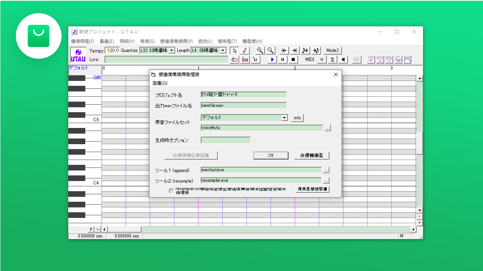483x271 pixels.
Task: Select the pencil note-drawing tool
Action: coord(245,50)
